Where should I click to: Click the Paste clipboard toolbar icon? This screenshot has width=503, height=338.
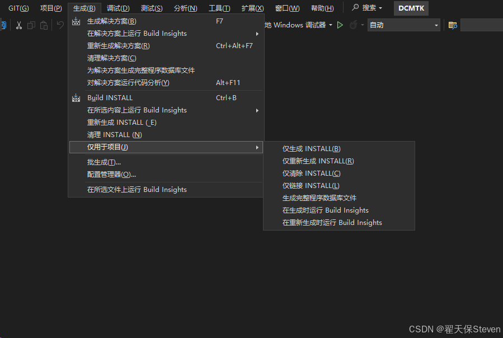[x=44, y=25]
